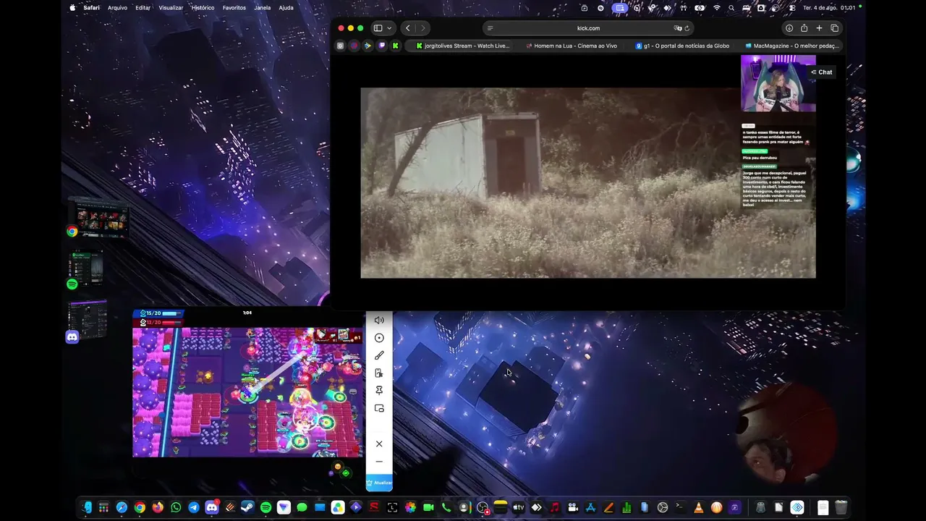Open the pinned Twitch tab
The height and width of the screenshot is (521, 926).
(381, 46)
